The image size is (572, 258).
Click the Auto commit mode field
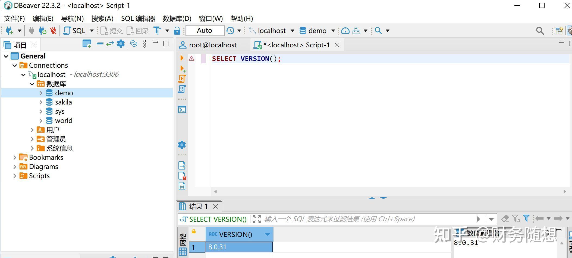click(205, 31)
